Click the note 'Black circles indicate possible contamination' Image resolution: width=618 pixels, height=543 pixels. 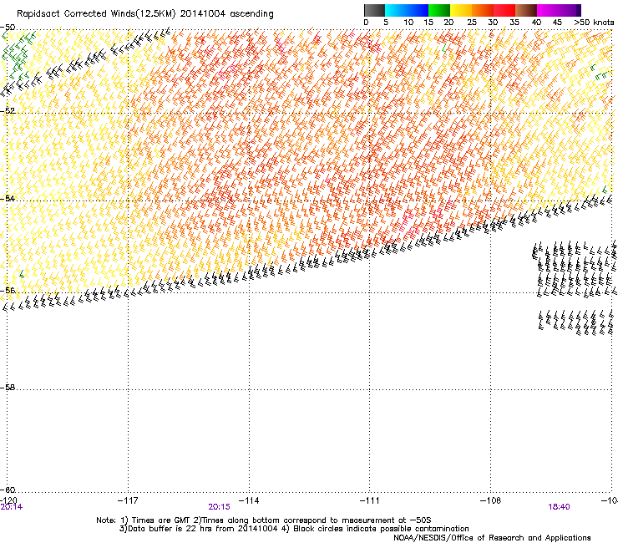(381, 529)
